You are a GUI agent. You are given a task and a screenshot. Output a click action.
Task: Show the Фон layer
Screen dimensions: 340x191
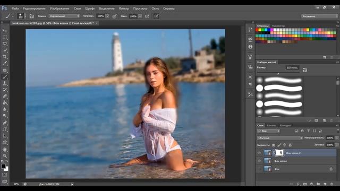pyautogui.click(x=259, y=169)
